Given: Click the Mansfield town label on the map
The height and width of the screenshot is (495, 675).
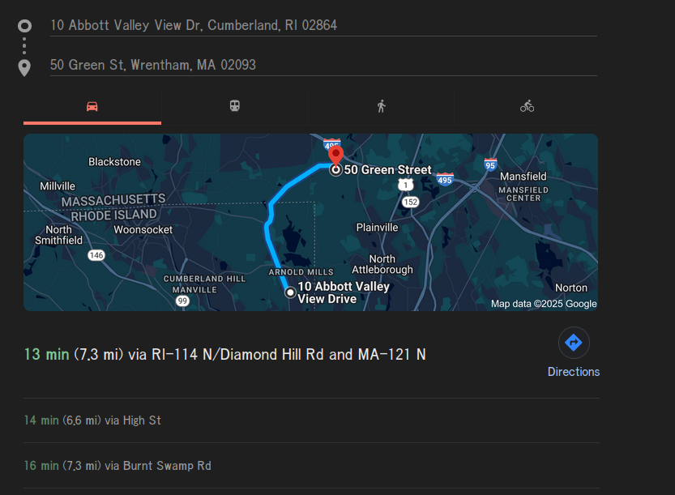Looking at the screenshot, I should 523,177.
